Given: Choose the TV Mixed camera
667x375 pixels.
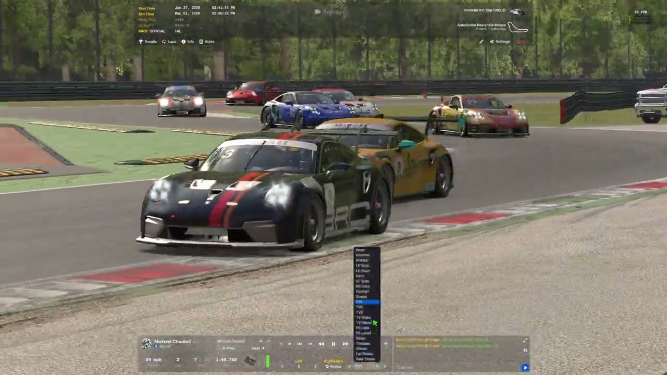Looking at the screenshot, I should (367, 322).
